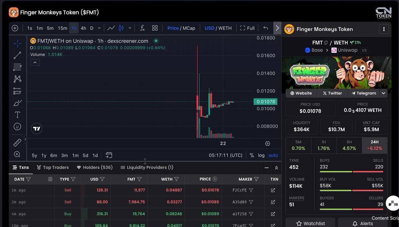Open timezone settings at 05:17:11 (UTC)
The height and width of the screenshot is (227, 399).
click(x=226, y=155)
